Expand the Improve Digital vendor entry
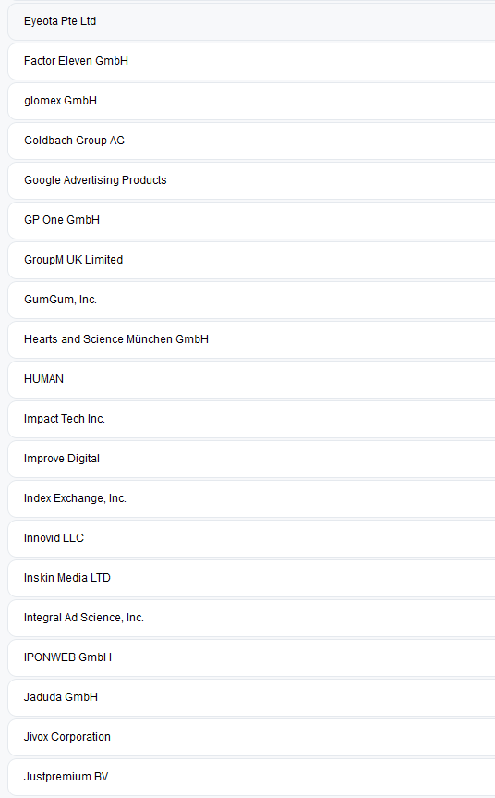Viewport: 495px width, 798px height. click(x=251, y=459)
